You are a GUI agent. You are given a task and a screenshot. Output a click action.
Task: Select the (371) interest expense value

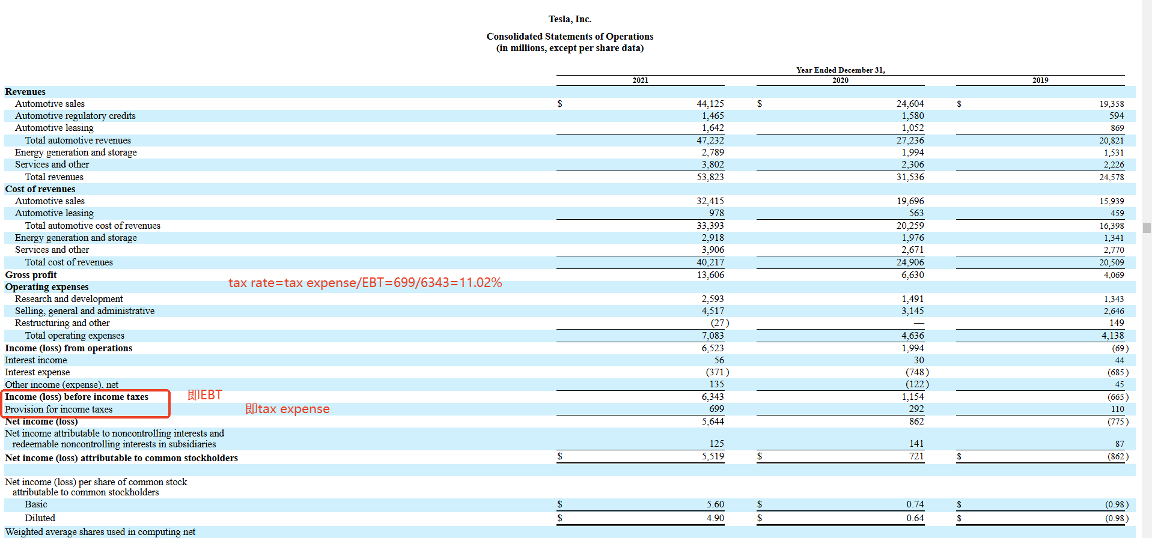[718, 372]
